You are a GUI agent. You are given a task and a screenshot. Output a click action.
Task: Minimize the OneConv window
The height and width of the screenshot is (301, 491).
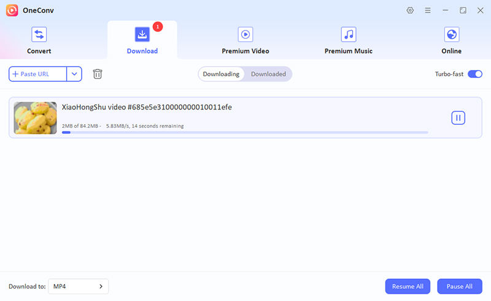(446, 10)
